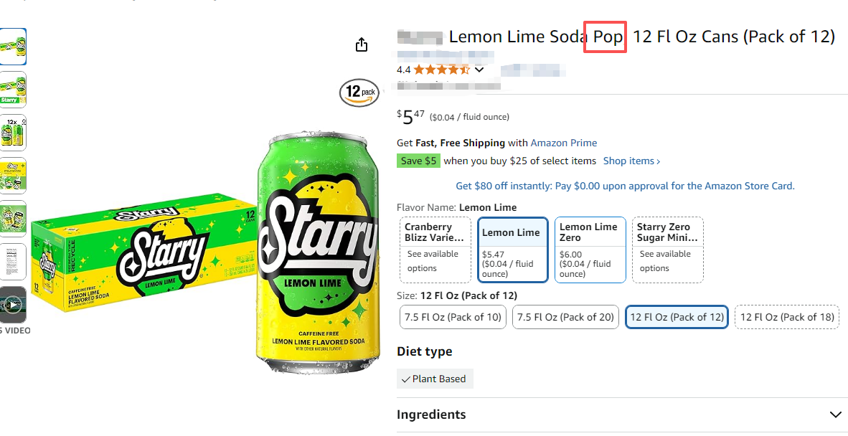
Task: Click the 12 pack badge icon
Action: (359, 93)
